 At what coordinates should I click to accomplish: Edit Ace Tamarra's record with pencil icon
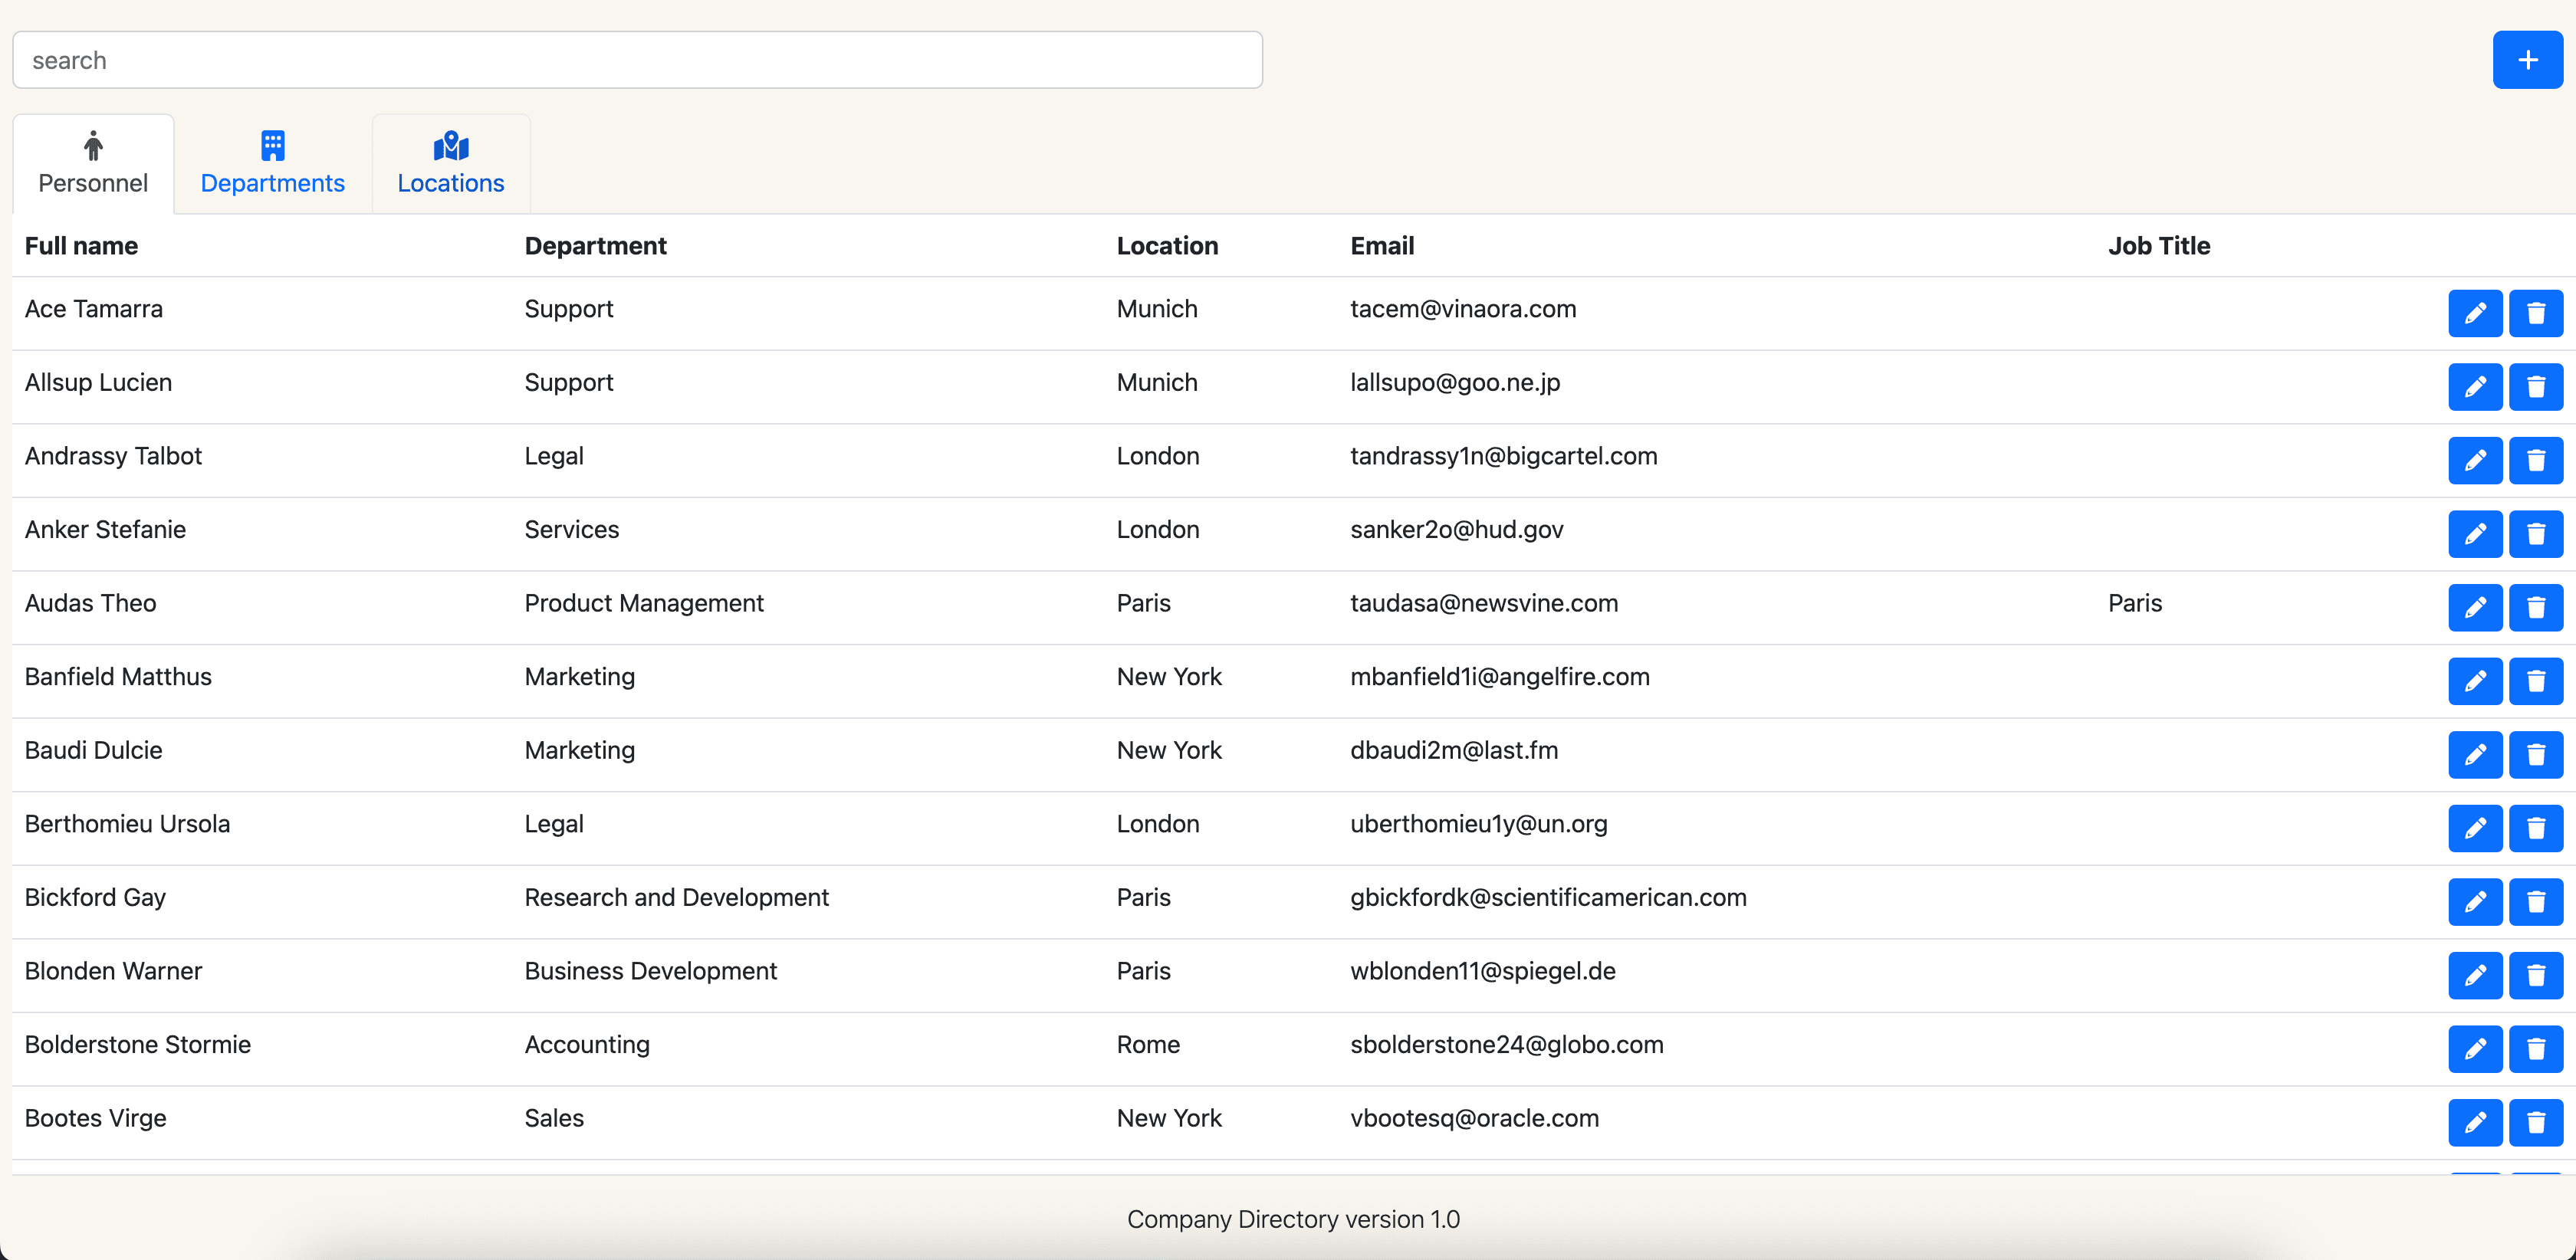[x=2474, y=314]
